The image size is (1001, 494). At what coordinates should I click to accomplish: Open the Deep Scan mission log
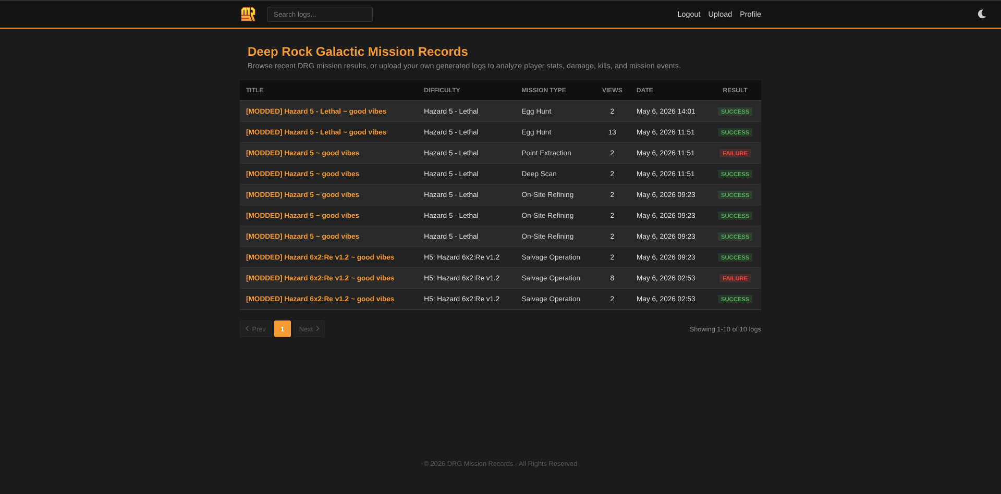302,174
